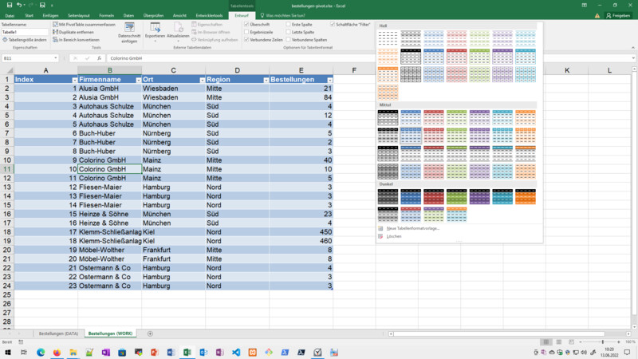Click the Was möchten Sie tun search box

286,15
